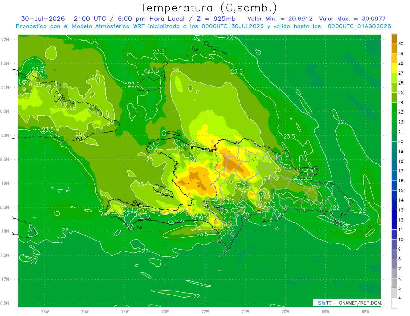The height and width of the screenshot is (316, 410).
Task: Click color scale label 13
Action: (401, 210)
